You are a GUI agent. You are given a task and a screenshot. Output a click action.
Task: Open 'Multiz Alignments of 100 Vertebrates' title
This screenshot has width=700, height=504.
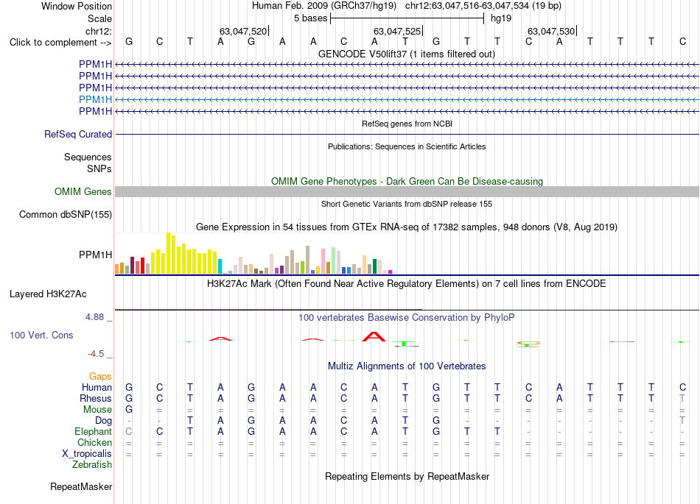point(407,366)
